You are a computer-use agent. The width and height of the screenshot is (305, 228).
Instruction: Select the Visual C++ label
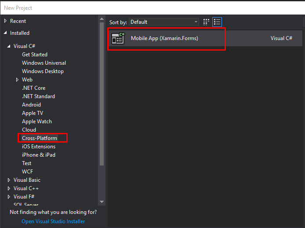click(26, 188)
